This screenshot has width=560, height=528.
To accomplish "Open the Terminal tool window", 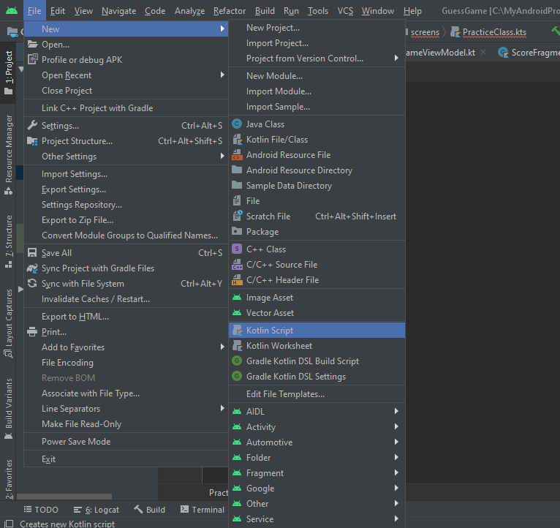I will 203,510.
